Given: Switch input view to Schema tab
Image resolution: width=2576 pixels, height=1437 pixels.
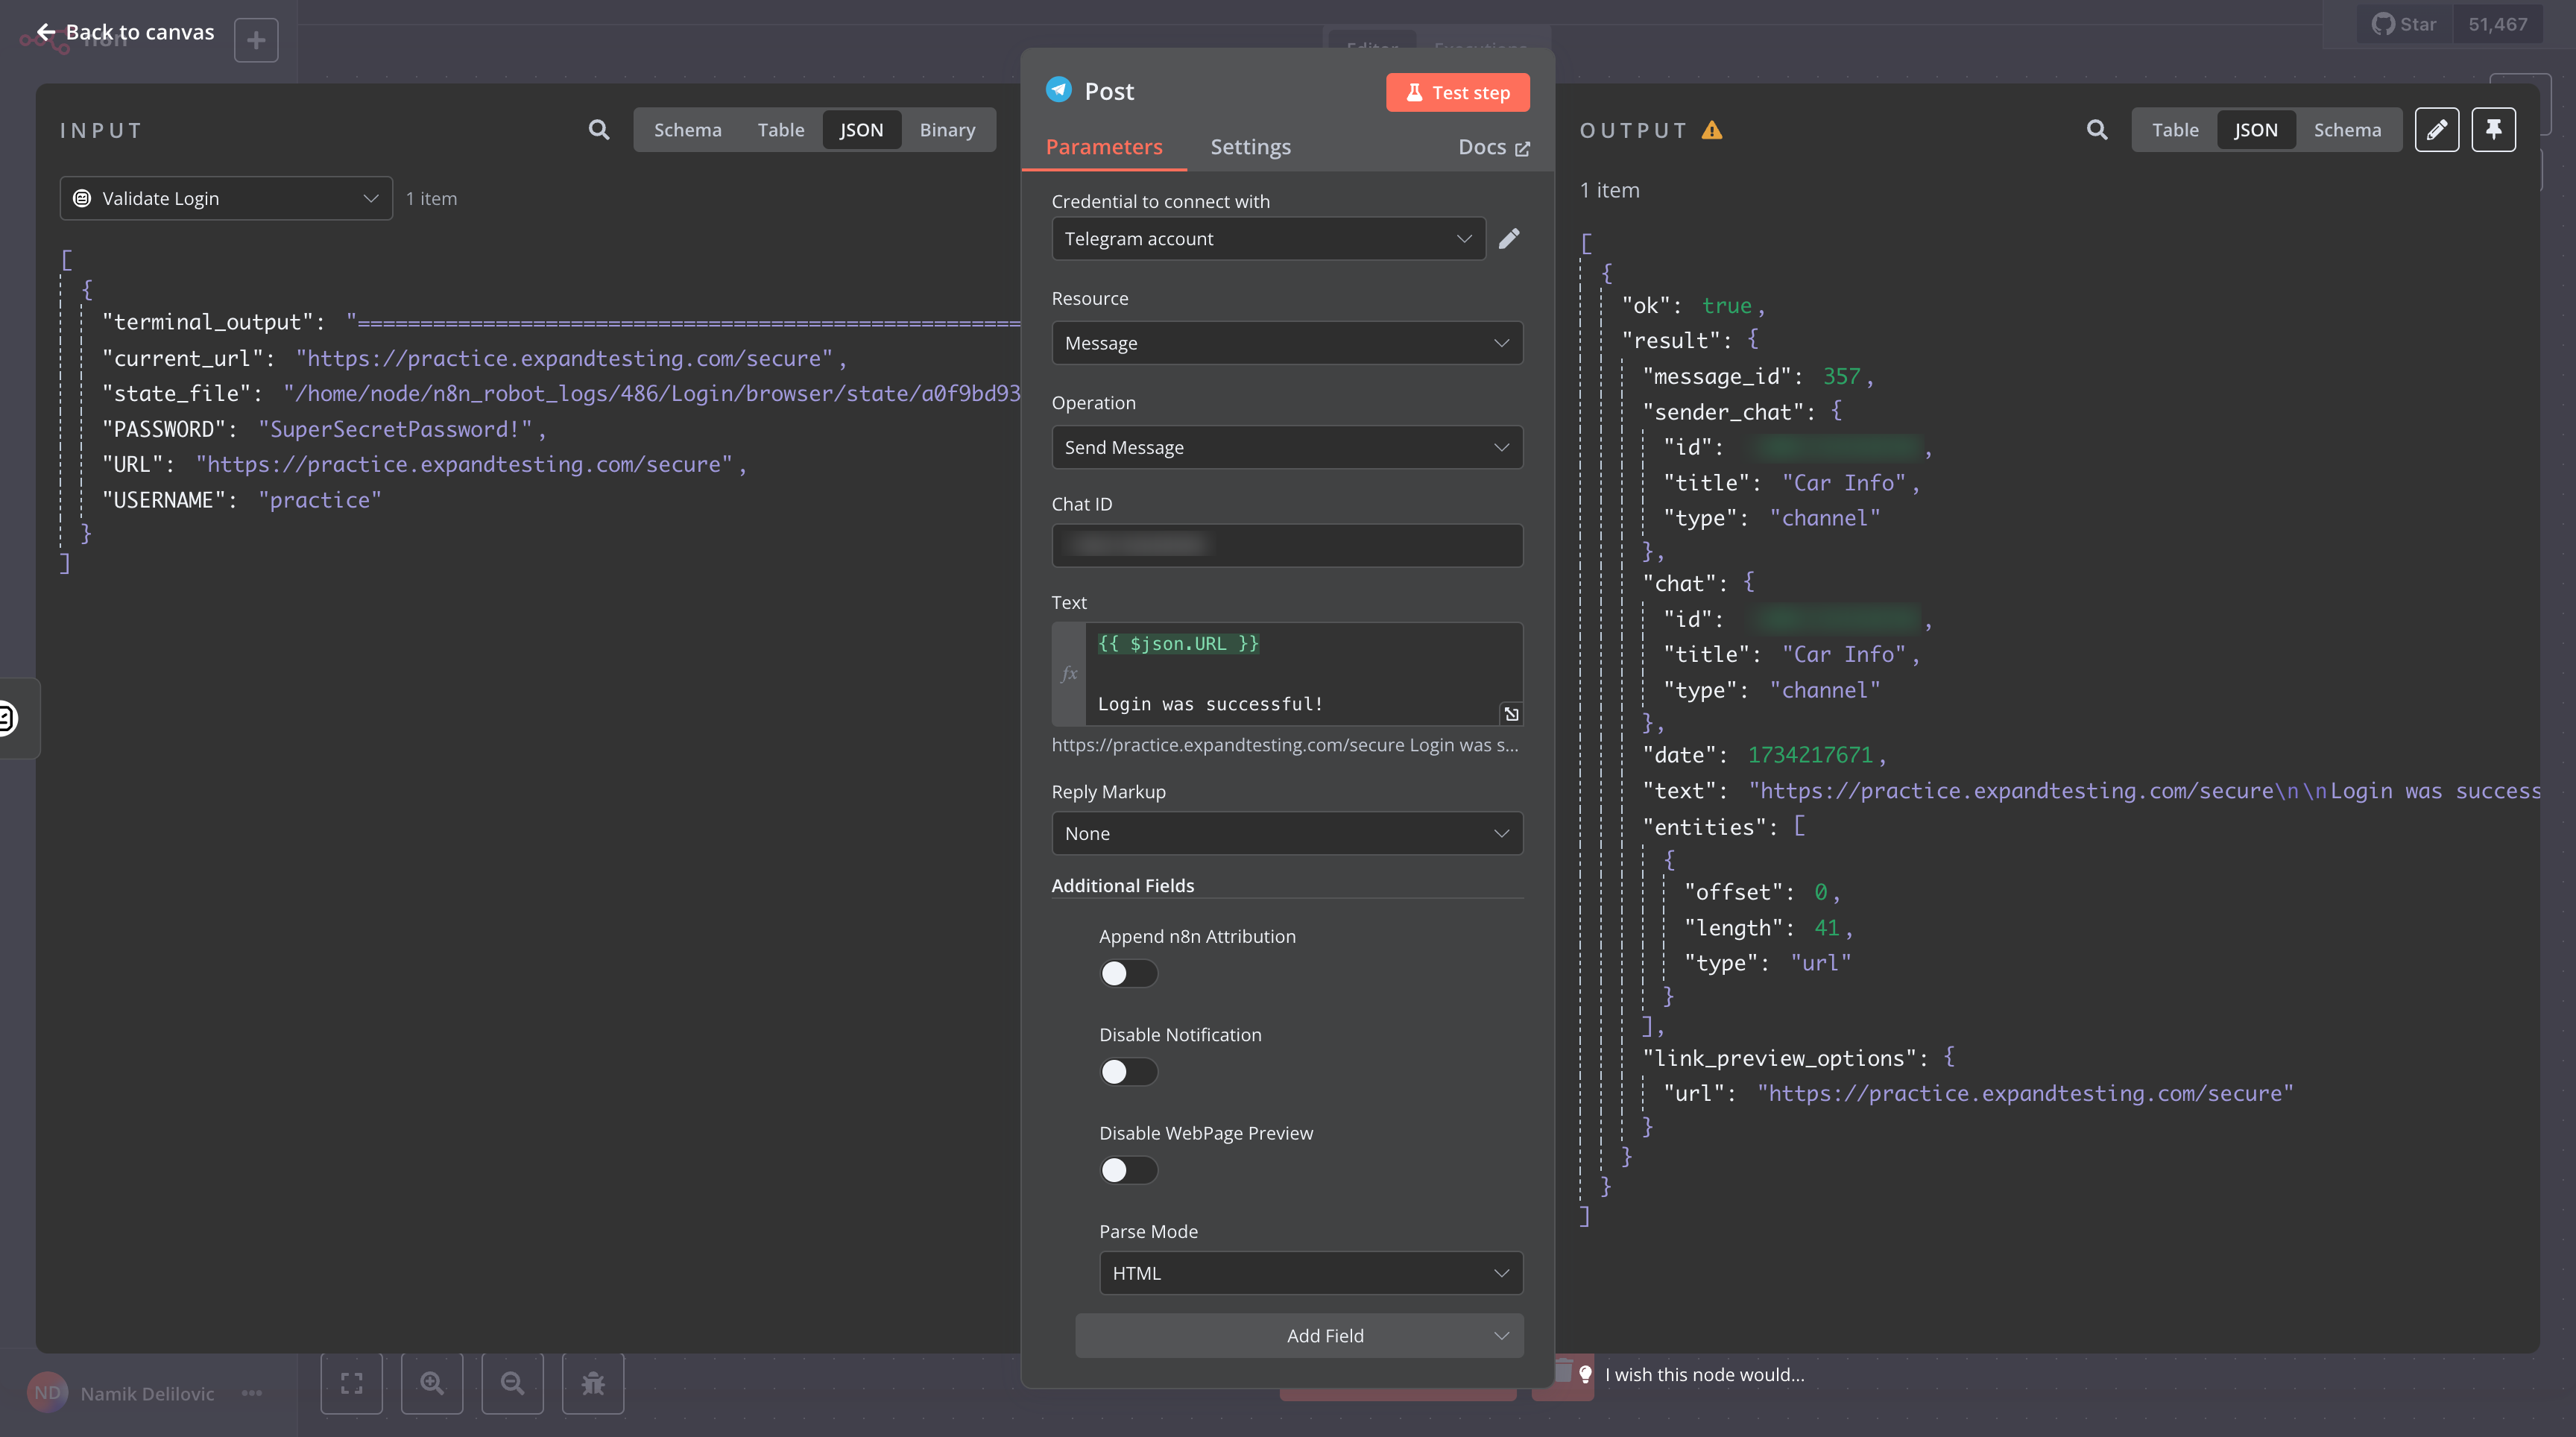Looking at the screenshot, I should pos(687,130).
